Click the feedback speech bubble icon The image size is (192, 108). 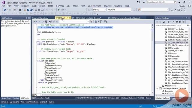pyautogui.click(x=144, y=2)
